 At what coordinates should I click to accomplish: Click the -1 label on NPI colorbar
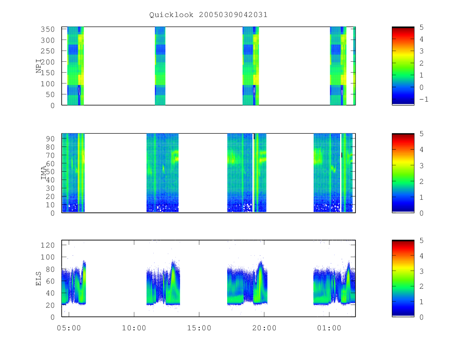(423, 99)
